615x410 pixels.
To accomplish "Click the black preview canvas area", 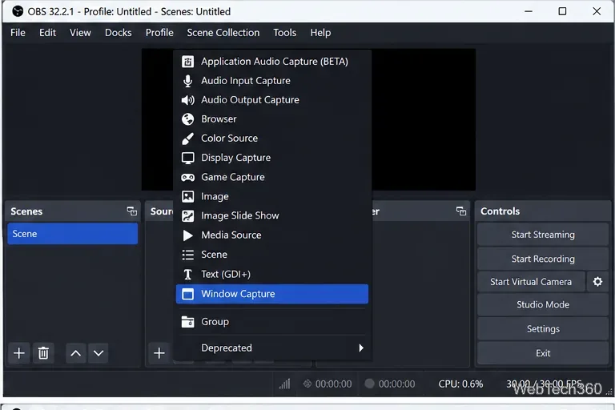I will pyautogui.click(x=424, y=119).
